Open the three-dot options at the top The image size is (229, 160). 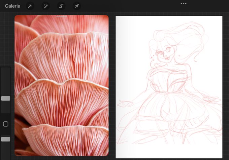[x=184, y=3]
